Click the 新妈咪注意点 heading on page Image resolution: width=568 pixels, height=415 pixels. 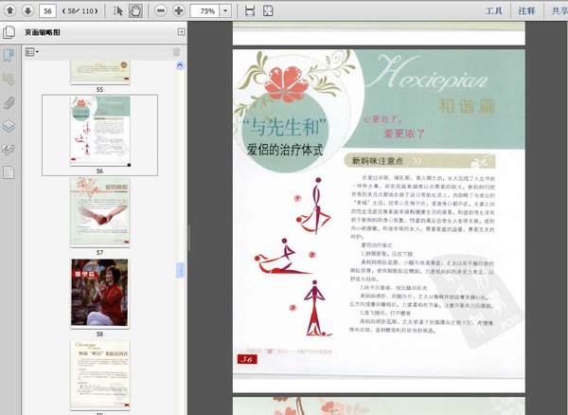click(377, 161)
